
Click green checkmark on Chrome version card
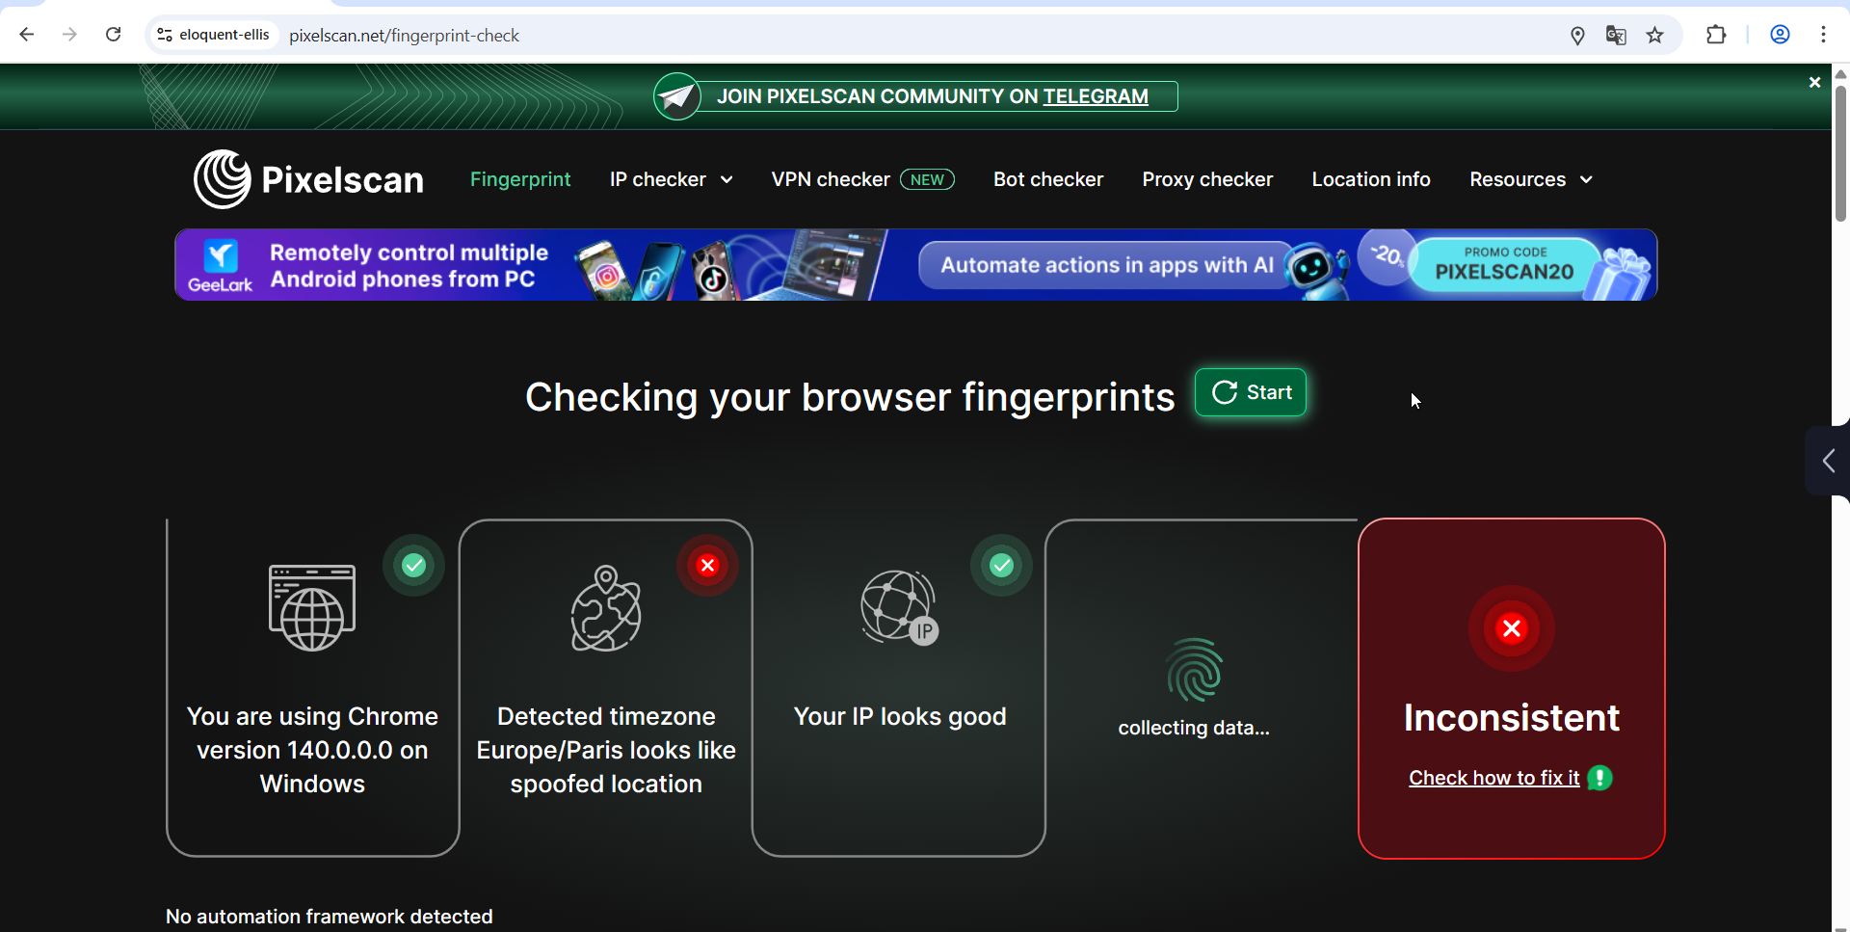[x=414, y=566]
